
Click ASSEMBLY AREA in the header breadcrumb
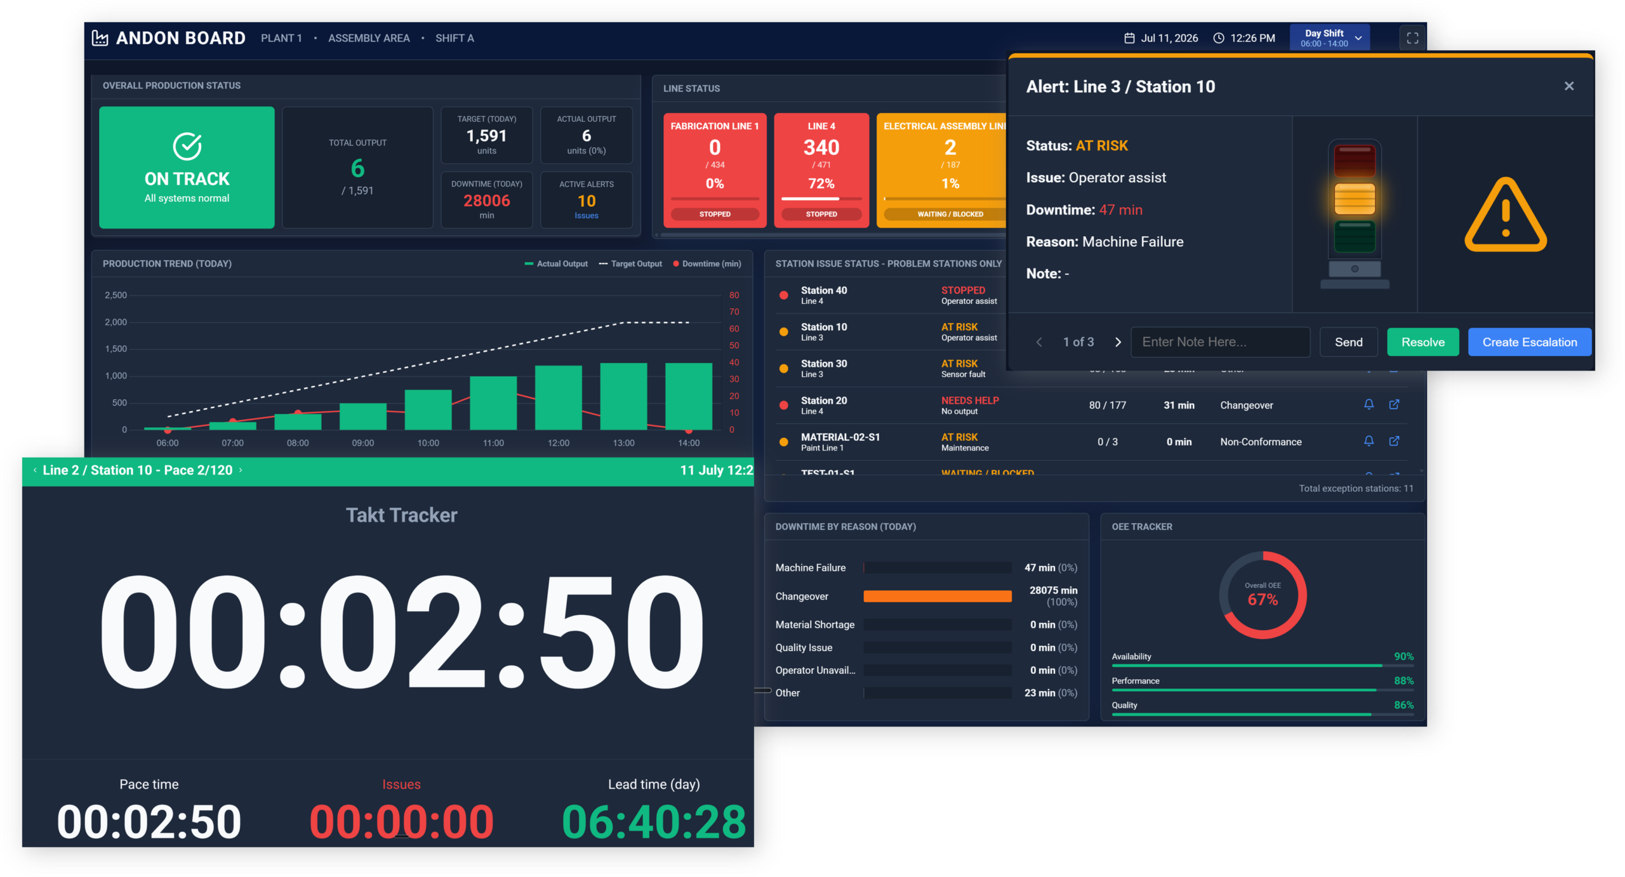368,38
